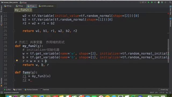Image resolution: width=172 pixels, height=97 pixels.
Task: Open the Terminal tool window
Action: 45,90
